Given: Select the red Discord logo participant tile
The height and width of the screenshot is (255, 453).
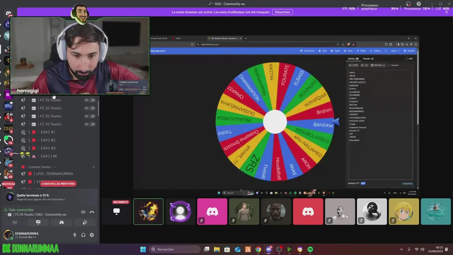Looking at the screenshot, I should click(308, 211).
